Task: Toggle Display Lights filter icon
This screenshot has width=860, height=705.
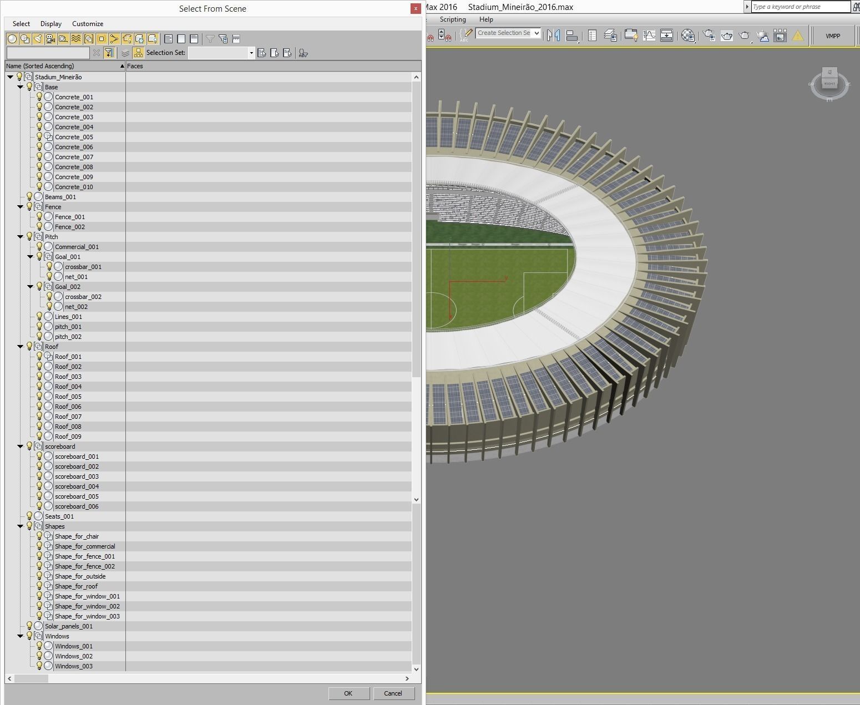Action: pyautogui.click(x=38, y=39)
